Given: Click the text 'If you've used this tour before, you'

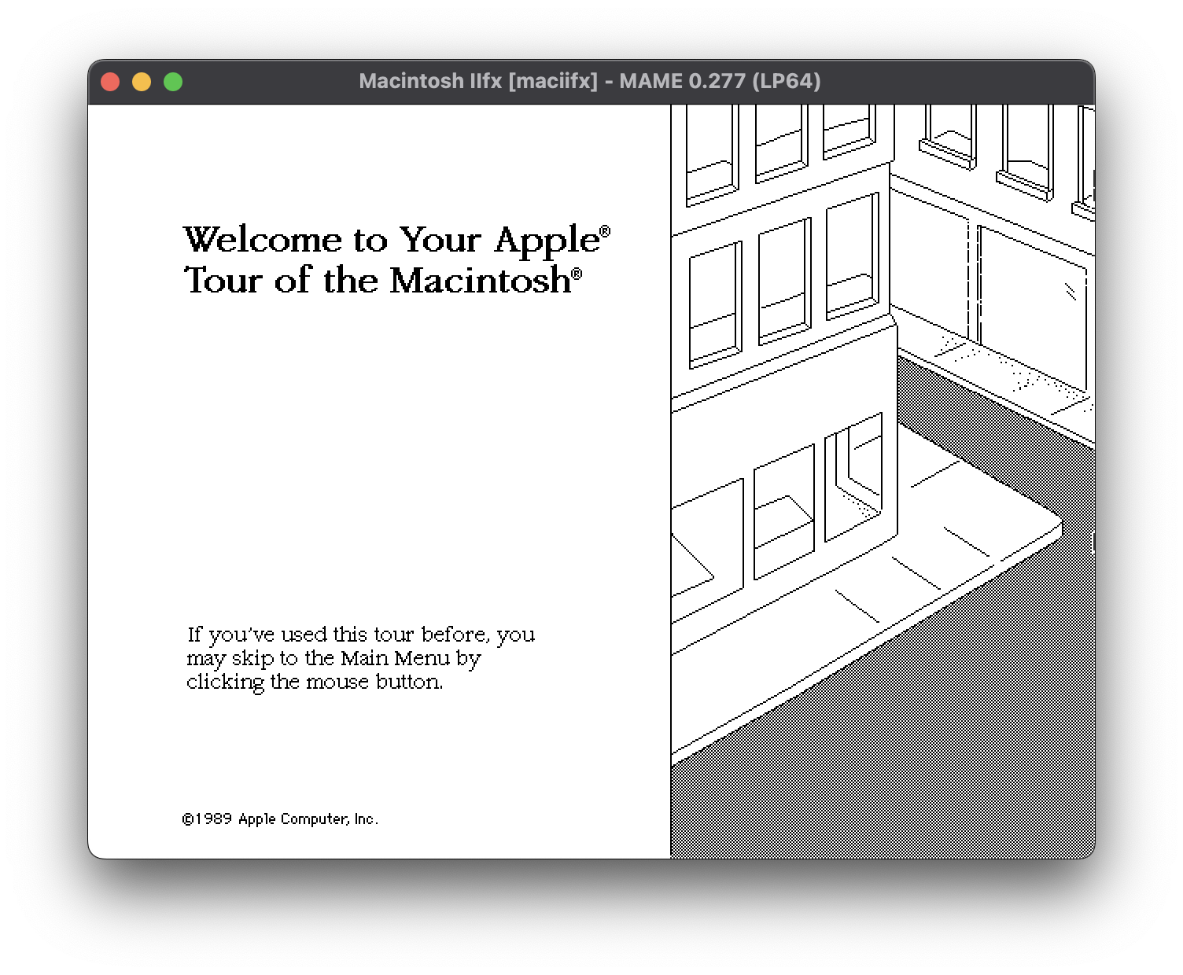Looking at the screenshot, I should point(361,635).
